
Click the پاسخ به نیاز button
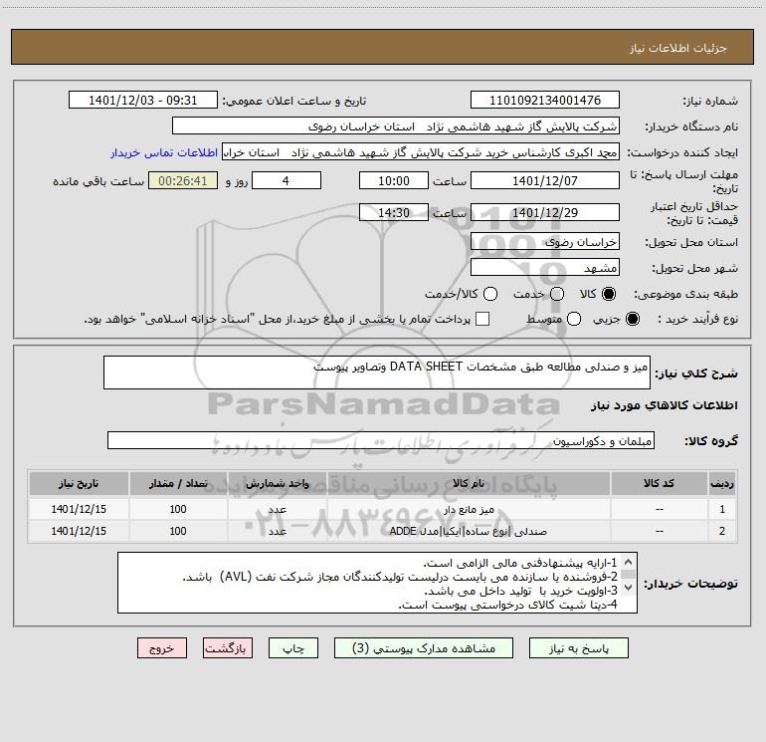(578, 648)
